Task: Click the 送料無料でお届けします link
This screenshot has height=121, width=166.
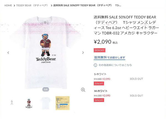Action: 110,57
